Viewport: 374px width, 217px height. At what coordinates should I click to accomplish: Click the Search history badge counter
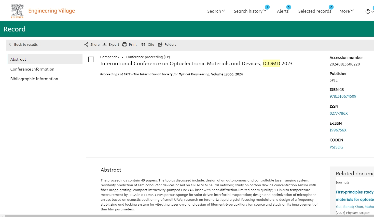click(267, 7)
